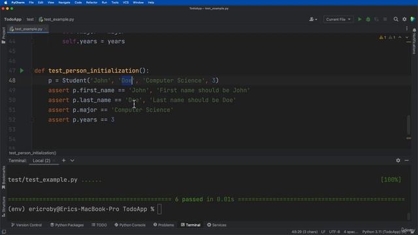Click the editor vertical scrollbar thumb

(x=408, y=125)
